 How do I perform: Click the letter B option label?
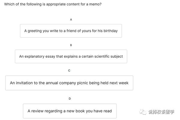click(71, 45)
